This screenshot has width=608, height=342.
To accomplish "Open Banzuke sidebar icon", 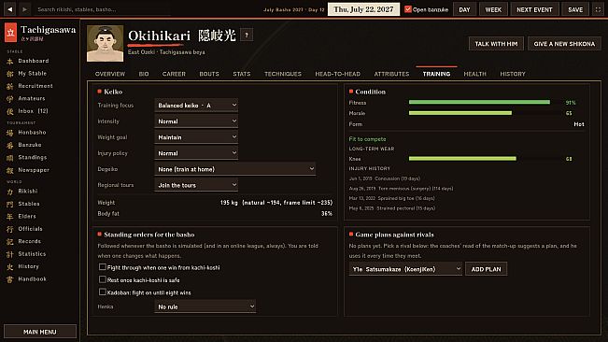I will click(x=9, y=145).
